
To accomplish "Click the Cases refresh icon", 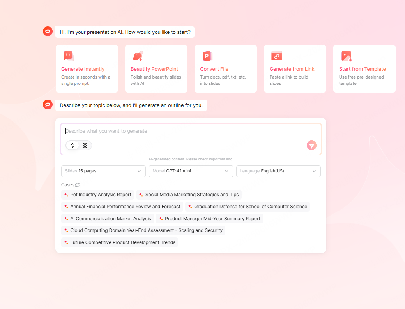I will coord(78,185).
